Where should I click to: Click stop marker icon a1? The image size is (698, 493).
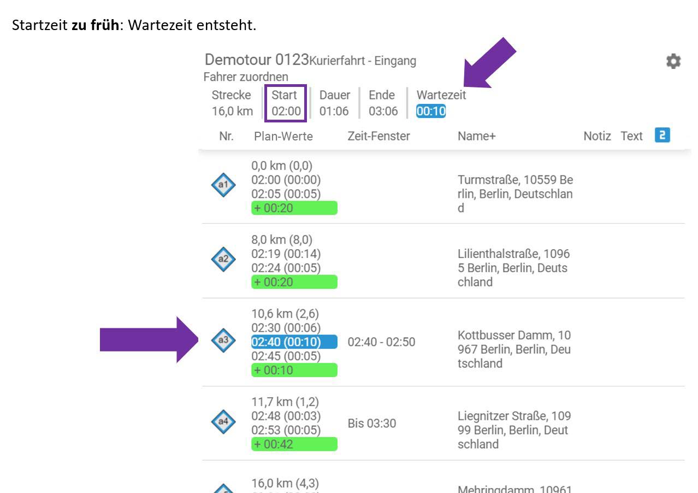tap(223, 186)
